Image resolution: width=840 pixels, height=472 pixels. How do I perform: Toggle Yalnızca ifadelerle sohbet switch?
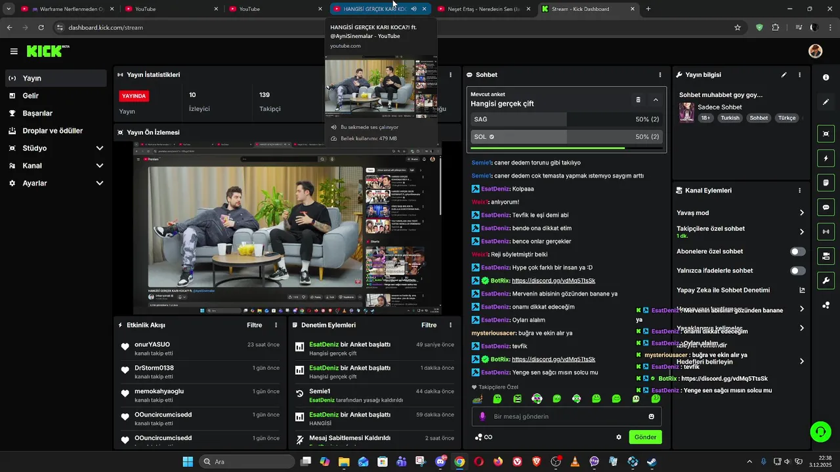click(x=797, y=271)
